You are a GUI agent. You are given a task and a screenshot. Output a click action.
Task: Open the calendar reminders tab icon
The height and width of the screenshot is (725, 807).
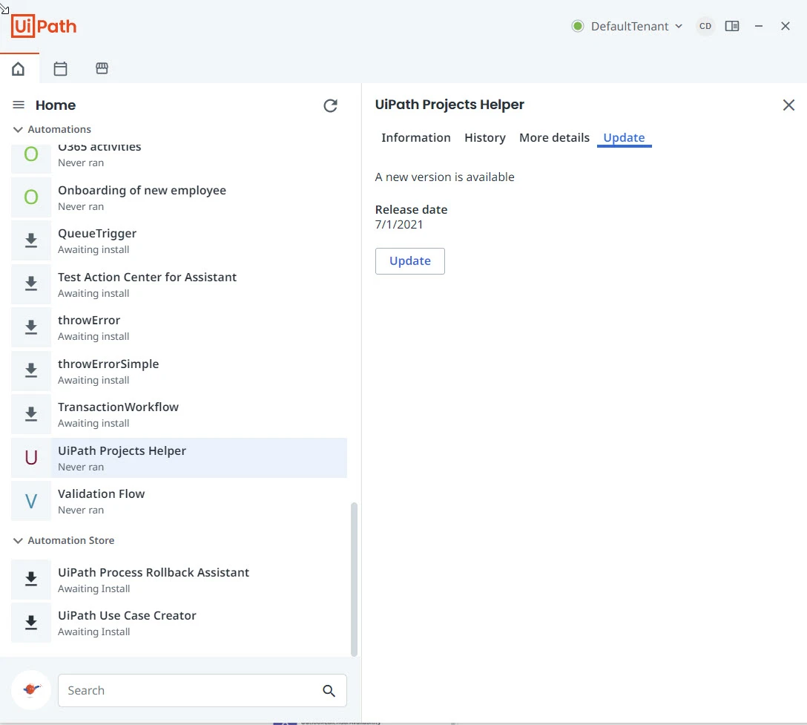60,68
